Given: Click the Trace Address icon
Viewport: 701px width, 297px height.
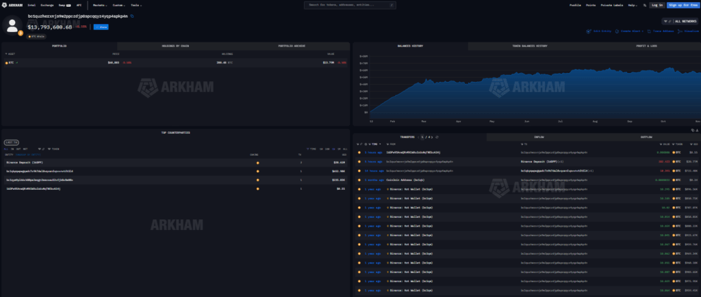Looking at the screenshot, I should point(648,31).
